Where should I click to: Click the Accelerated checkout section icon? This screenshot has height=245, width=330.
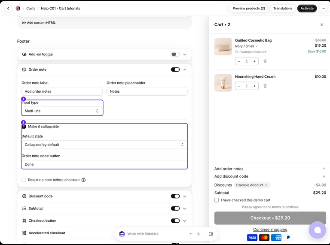[x=24, y=233]
